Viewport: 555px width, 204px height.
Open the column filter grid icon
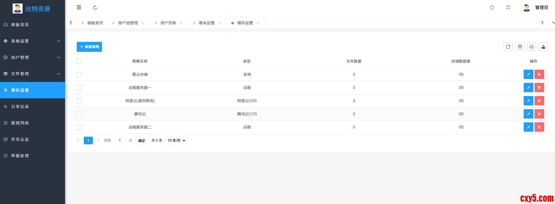[x=520, y=47]
